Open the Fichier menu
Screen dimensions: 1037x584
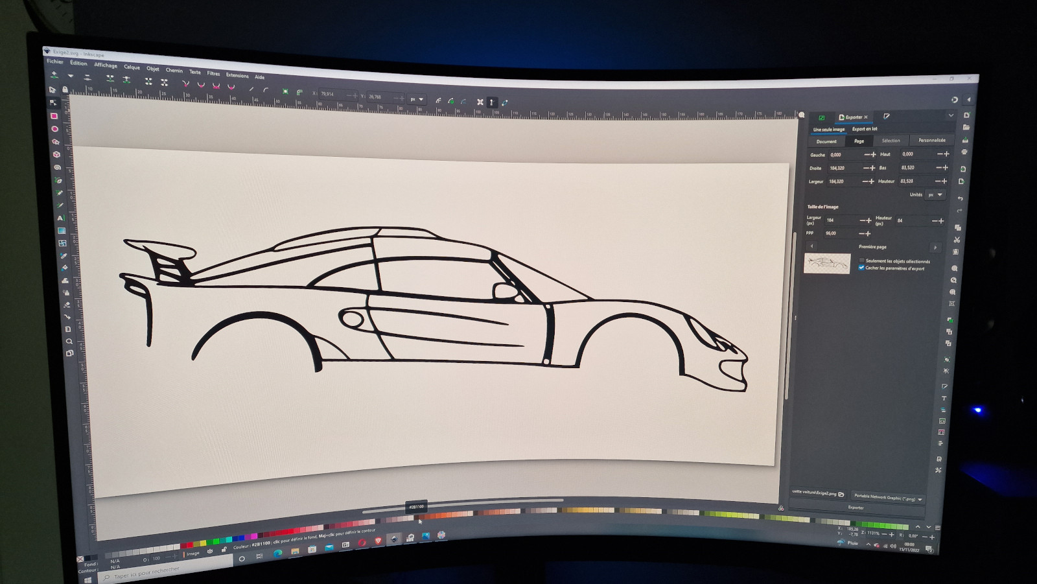click(x=55, y=62)
